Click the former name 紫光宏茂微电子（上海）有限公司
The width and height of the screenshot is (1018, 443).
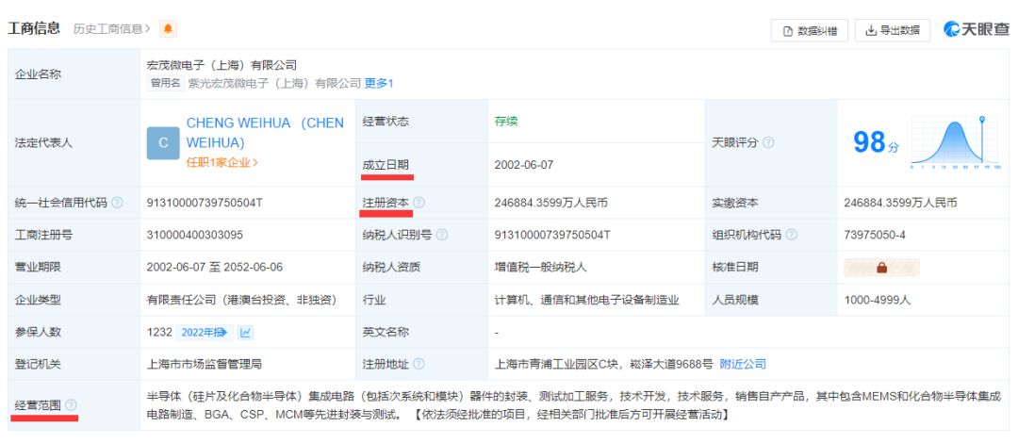pyautogui.click(x=274, y=83)
